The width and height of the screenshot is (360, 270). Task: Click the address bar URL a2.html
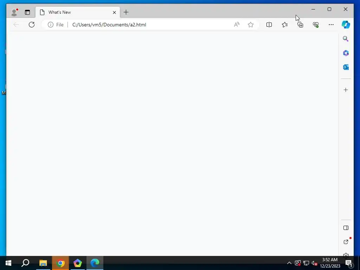(109, 25)
